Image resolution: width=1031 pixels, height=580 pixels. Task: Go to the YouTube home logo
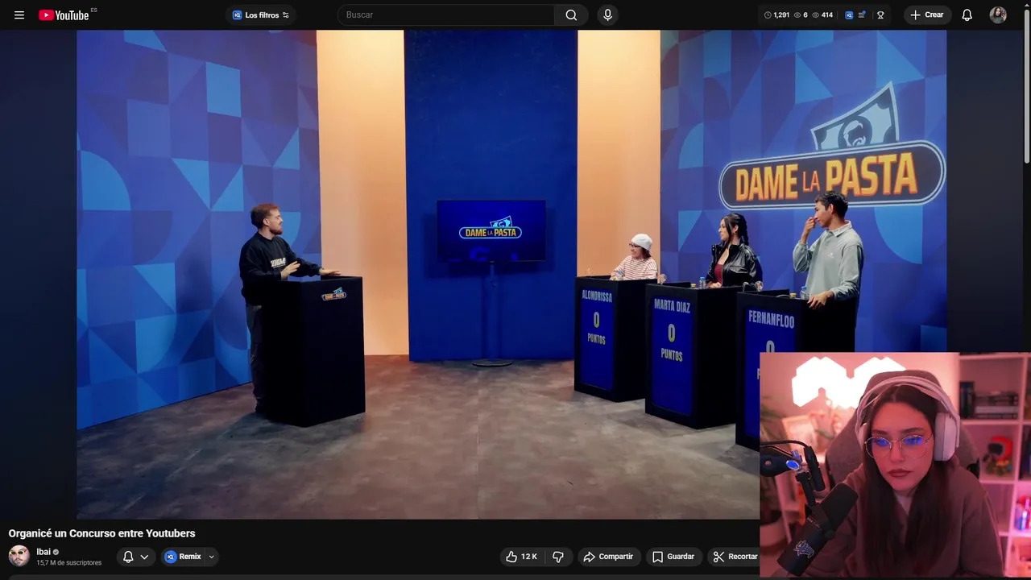(x=64, y=14)
